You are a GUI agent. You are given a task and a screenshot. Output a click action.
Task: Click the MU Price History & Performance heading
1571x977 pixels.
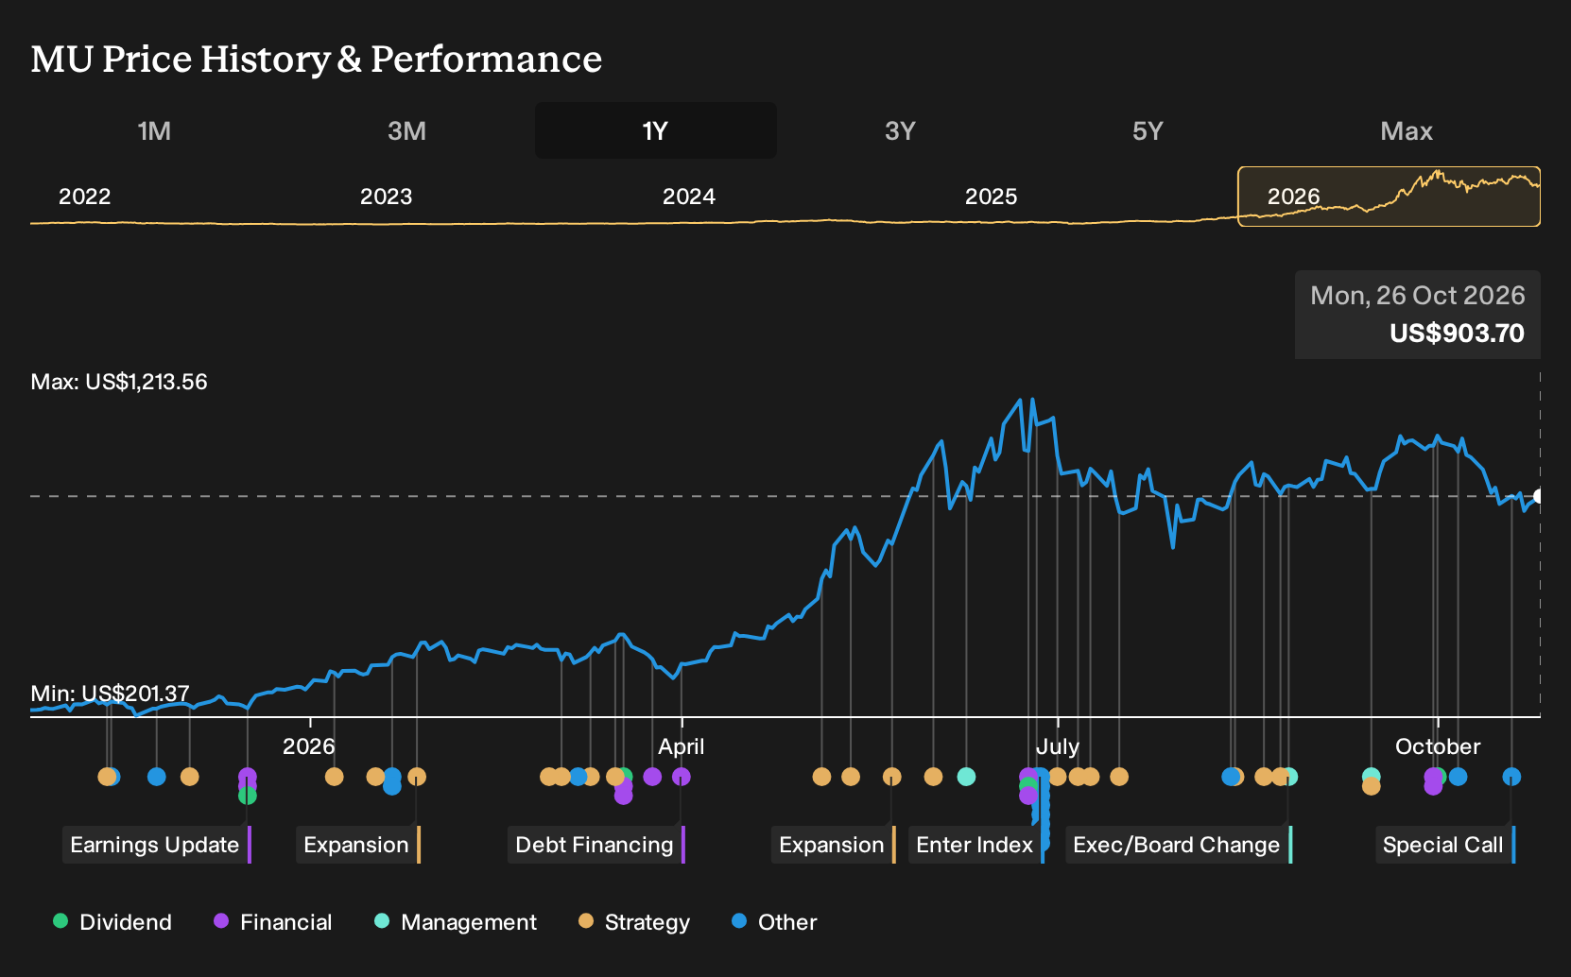coord(317,59)
